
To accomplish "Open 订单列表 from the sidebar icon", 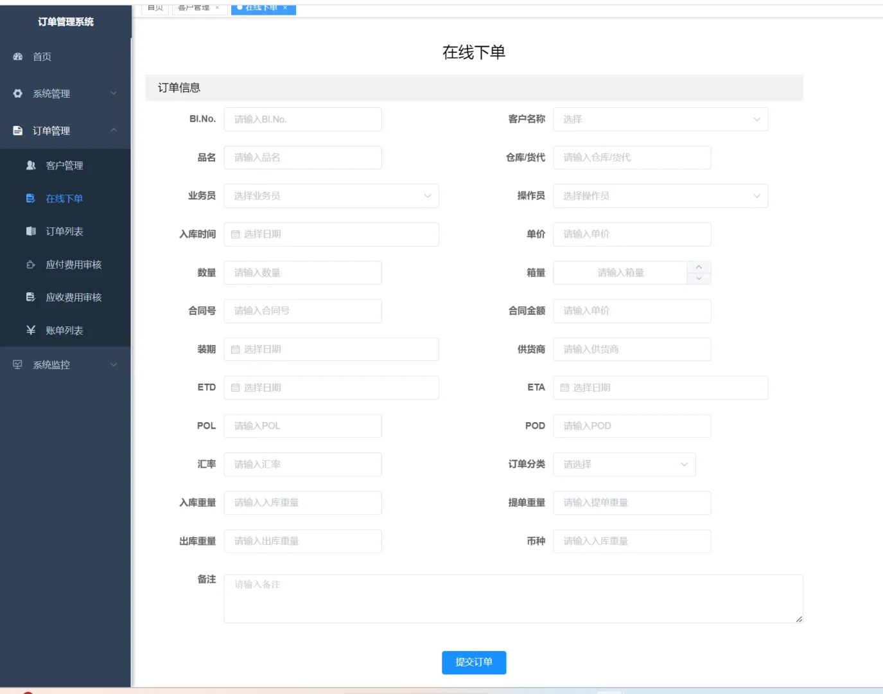I will pyautogui.click(x=30, y=231).
